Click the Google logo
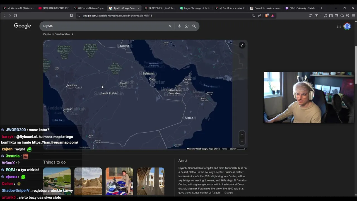Viewport: 357px width, 201px height. coord(23,26)
